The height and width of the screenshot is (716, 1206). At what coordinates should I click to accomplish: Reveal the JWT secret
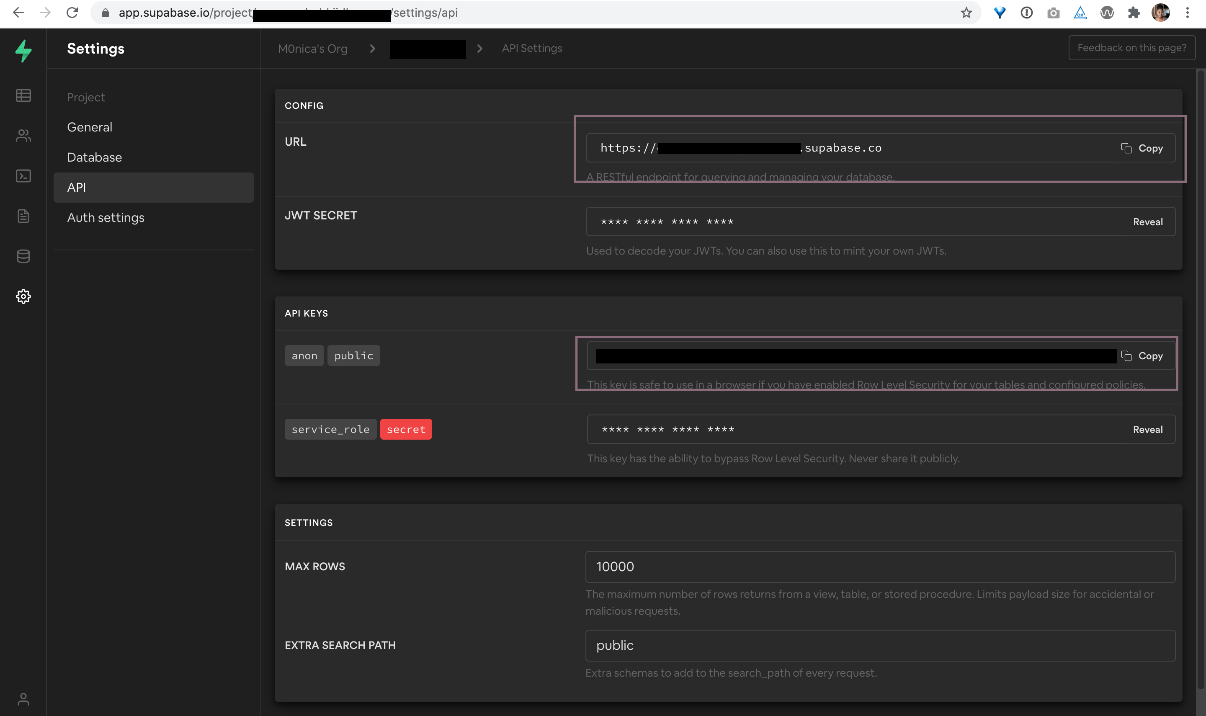pyautogui.click(x=1147, y=222)
